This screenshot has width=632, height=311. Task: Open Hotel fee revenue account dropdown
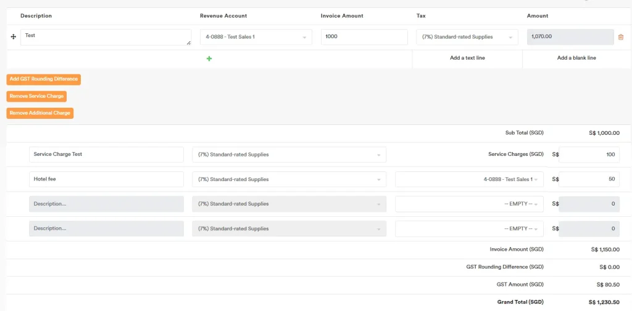pyautogui.click(x=469, y=179)
